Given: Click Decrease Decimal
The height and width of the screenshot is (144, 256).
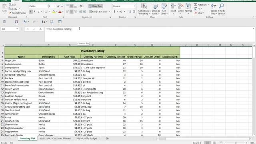Looking at the screenshot, I should [134, 12].
